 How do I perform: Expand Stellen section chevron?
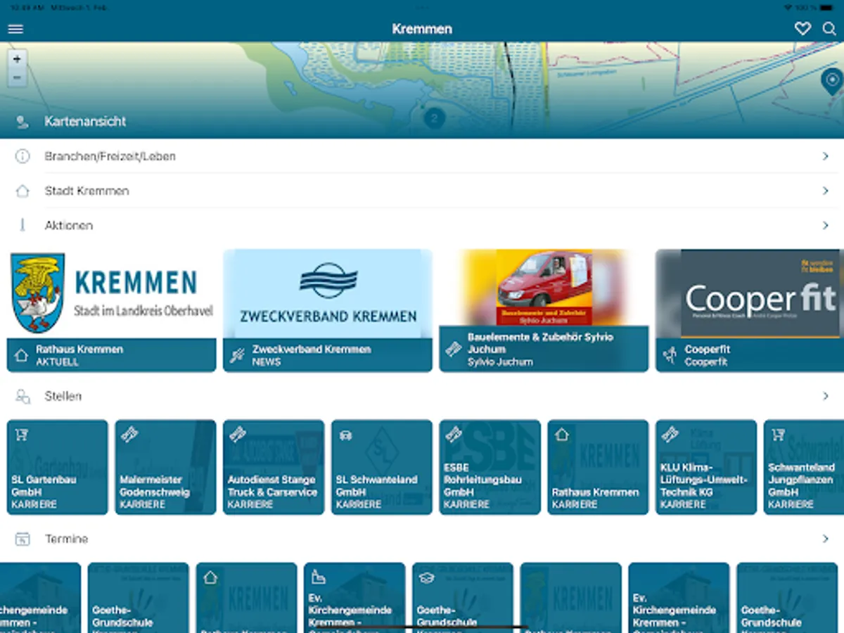(826, 397)
